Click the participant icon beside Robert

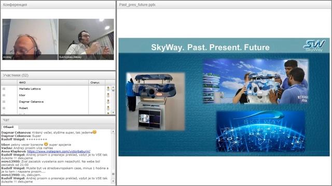[108, 108]
